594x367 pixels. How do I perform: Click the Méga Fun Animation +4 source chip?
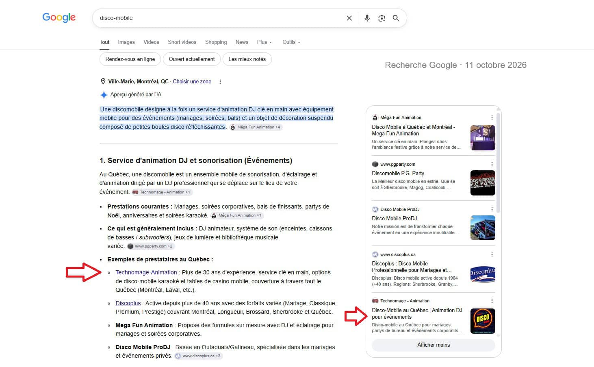click(256, 127)
